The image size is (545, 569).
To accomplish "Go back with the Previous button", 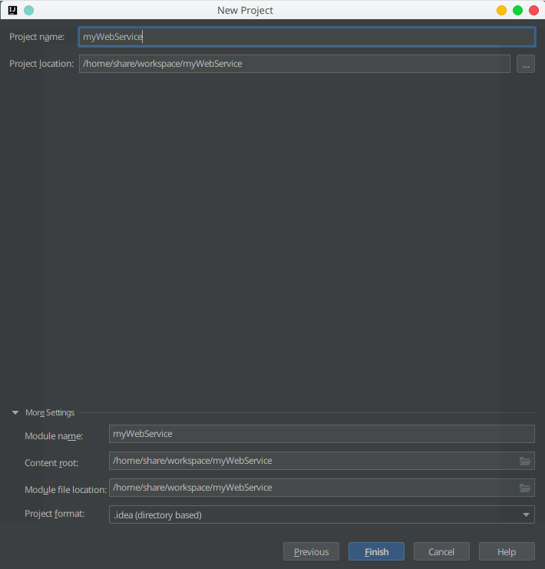I will pos(311,551).
